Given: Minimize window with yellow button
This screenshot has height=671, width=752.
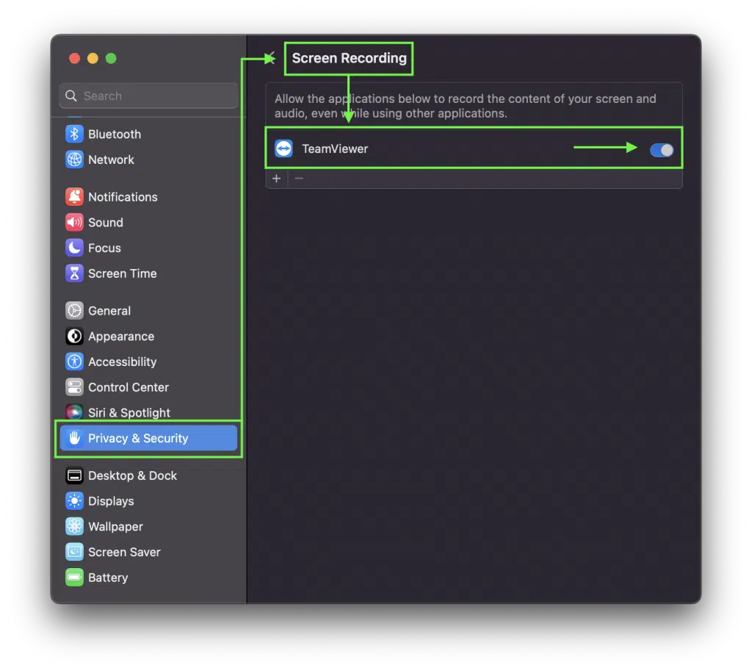Looking at the screenshot, I should click(93, 58).
